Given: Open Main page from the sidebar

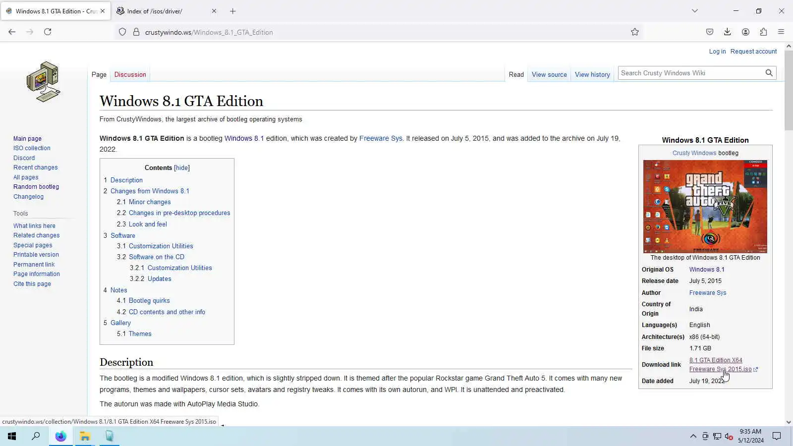Looking at the screenshot, I should [x=27, y=139].
